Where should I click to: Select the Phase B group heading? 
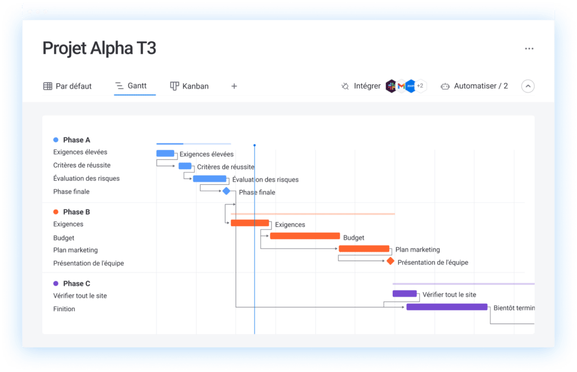77,212
